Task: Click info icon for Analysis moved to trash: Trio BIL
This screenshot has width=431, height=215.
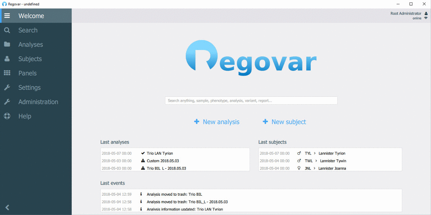Action: pyautogui.click(x=141, y=194)
